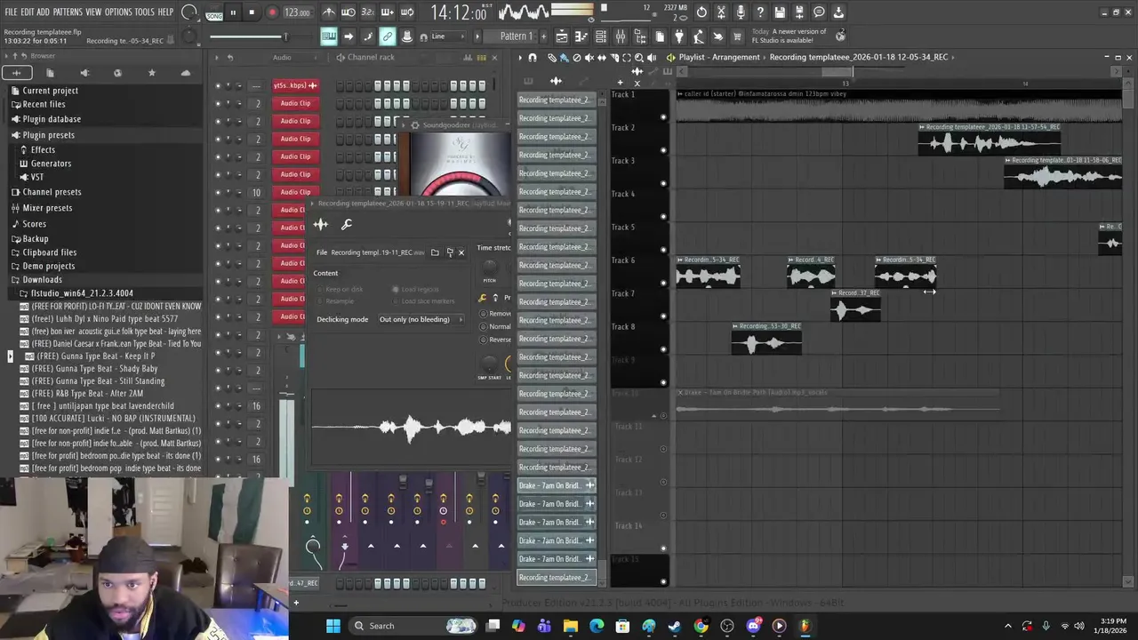Open the Pattern 1 selector
Image resolution: width=1138 pixels, height=640 pixels.
pos(517,36)
